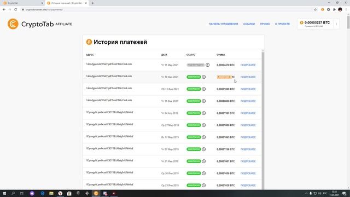
Task: Open ПОДРОБНЕЕ for the 27 Мар 2019 payment
Action: tap(248, 125)
